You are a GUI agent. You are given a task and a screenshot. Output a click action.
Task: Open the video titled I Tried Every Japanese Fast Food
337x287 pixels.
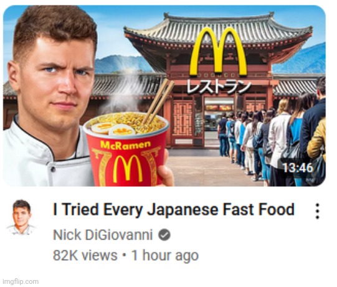pos(173,209)
